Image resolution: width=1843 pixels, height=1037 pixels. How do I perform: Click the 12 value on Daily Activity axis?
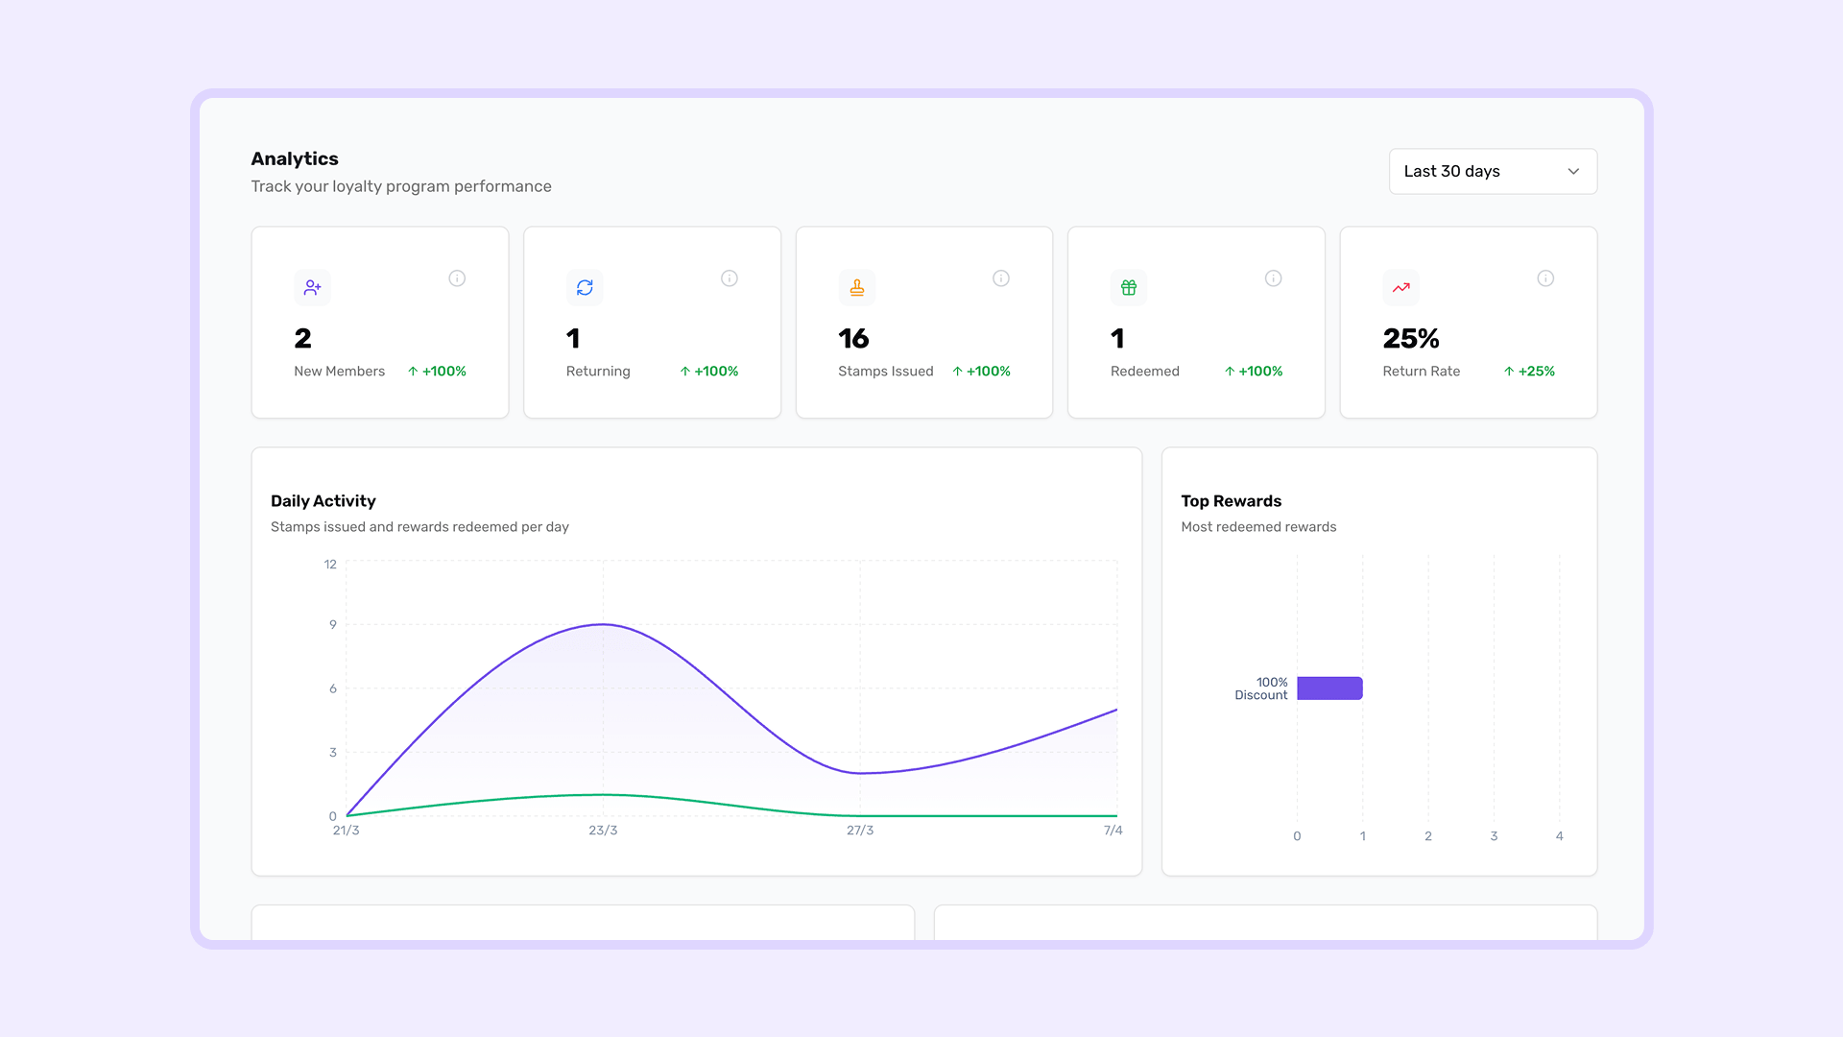pos(330,565)
